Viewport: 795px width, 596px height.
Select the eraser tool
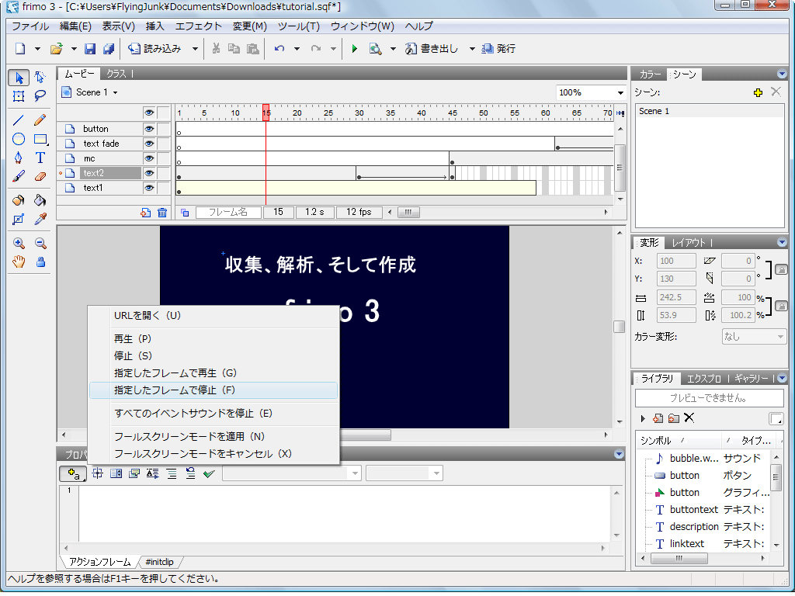[40, 176]
